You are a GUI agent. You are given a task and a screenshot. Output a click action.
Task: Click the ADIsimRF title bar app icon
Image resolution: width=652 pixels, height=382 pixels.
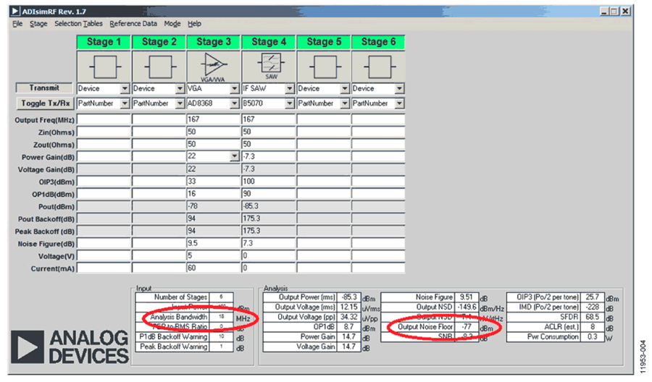(x=15, y=11)
